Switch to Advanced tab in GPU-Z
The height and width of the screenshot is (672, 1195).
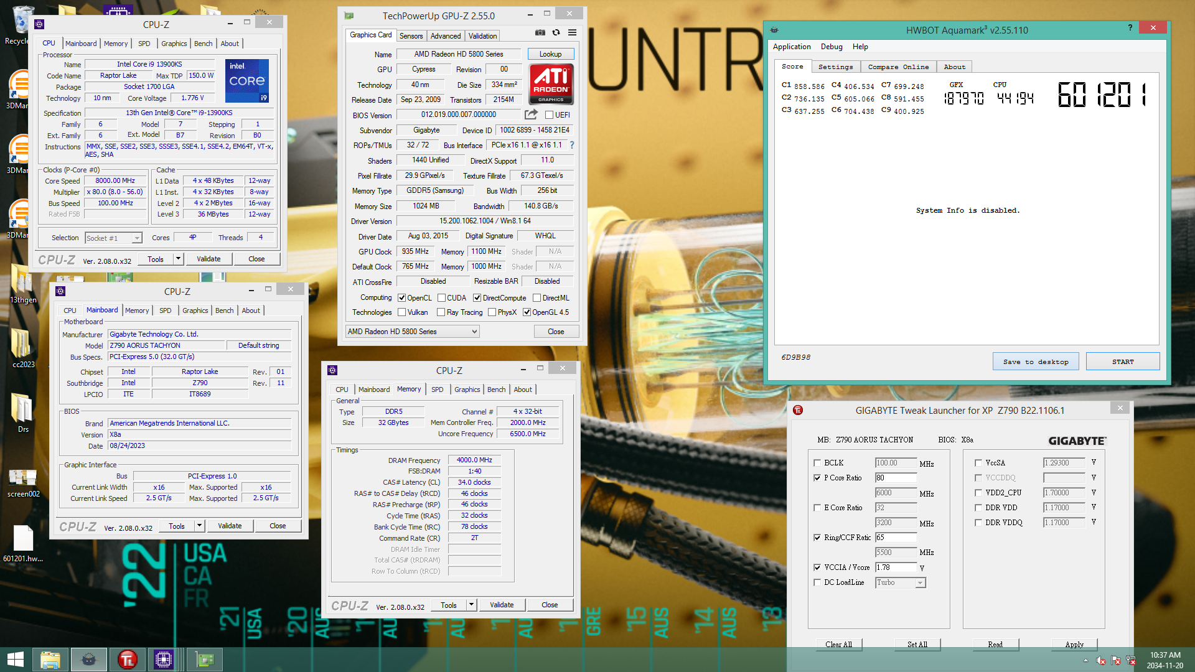pos(446,36)
